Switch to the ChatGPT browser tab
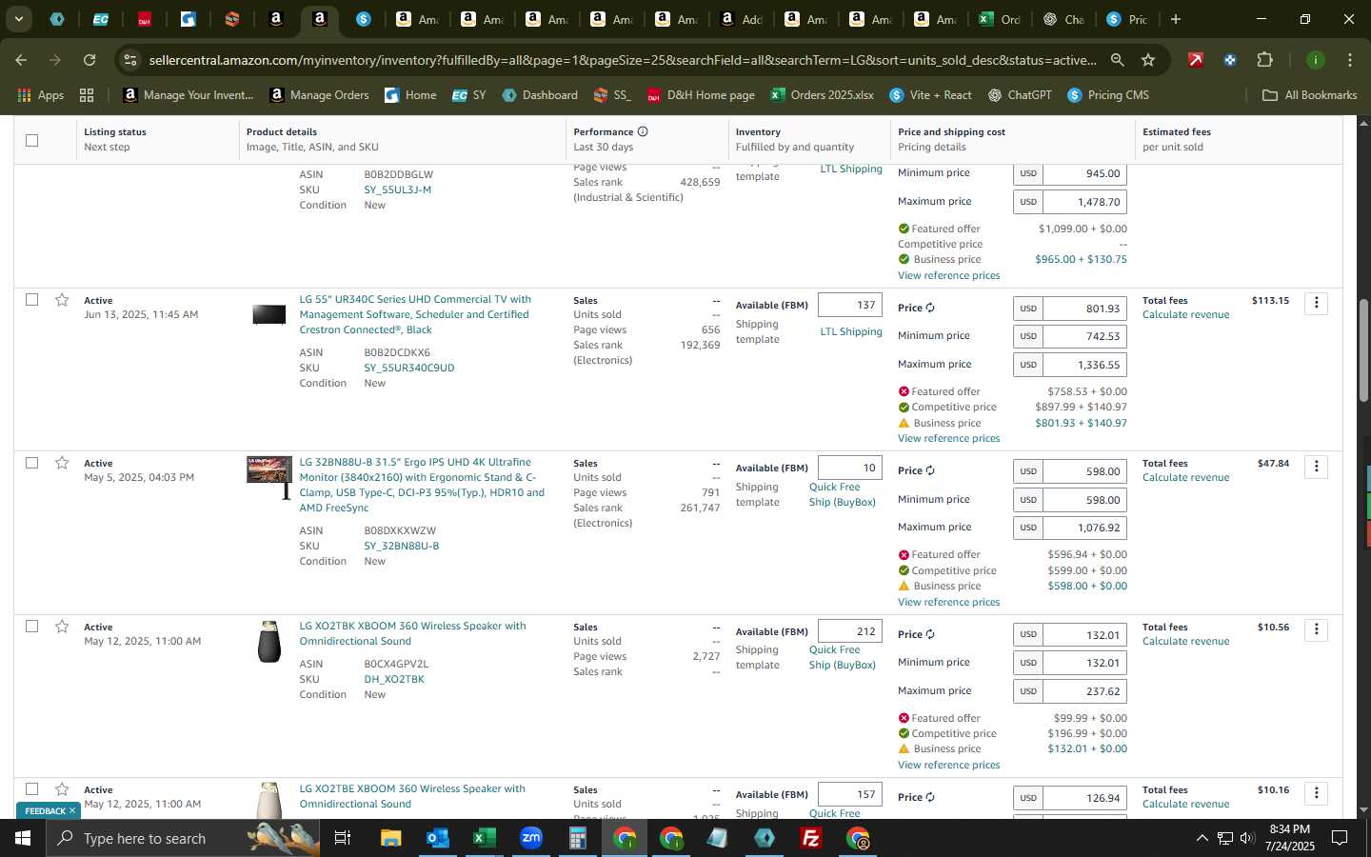Image resolution: width=1371 pixels, height=857 pixels. (x=1063, y=19)
